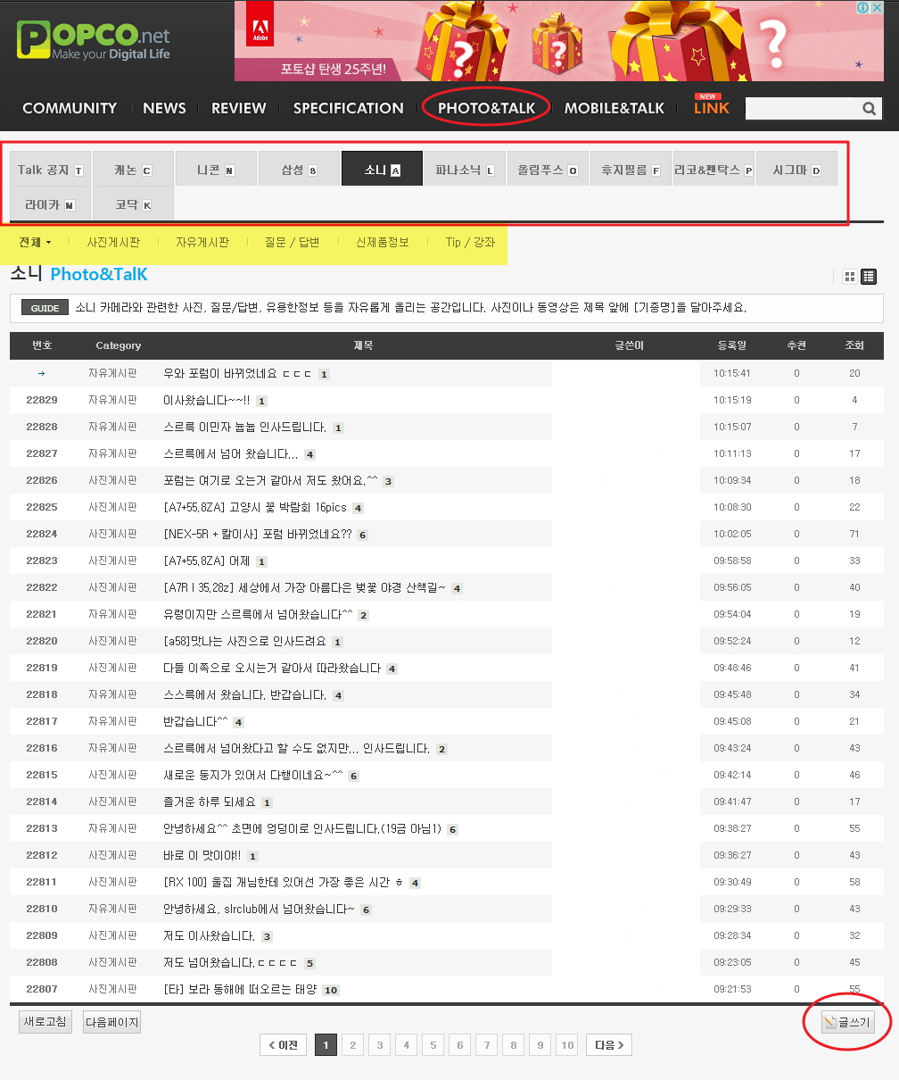Switch to thumbnail grid view
Screen dimensions: 899x1080
850,277
